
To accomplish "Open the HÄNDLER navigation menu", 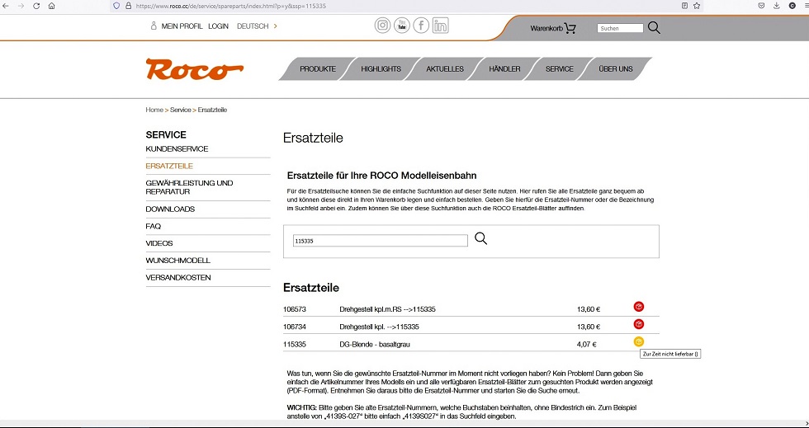I will pyautogui.click(x=504, y=69).
